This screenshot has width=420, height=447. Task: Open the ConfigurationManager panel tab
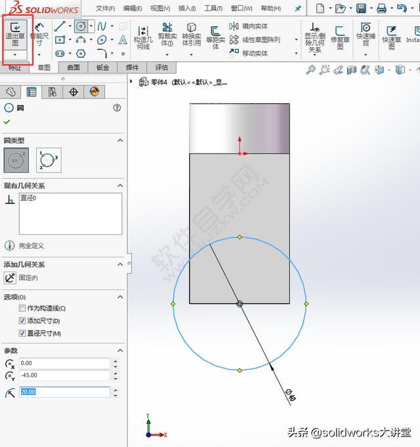(x=52, y=92)
